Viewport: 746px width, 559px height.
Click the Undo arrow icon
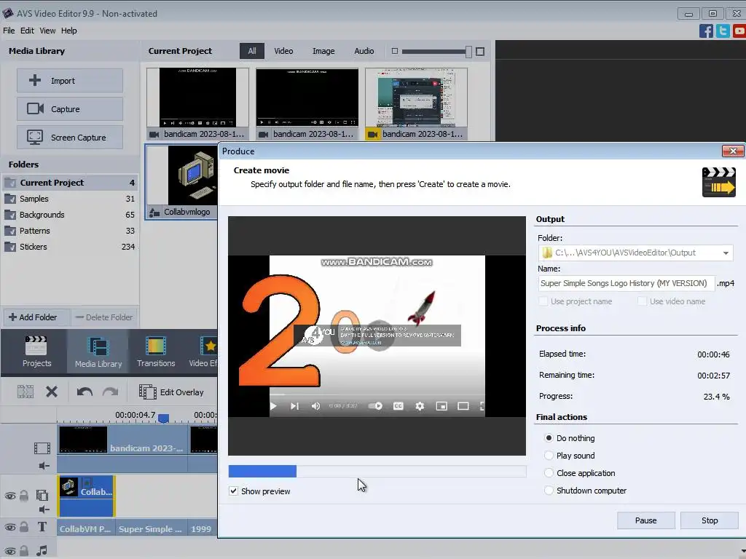(x=85, y=392)
